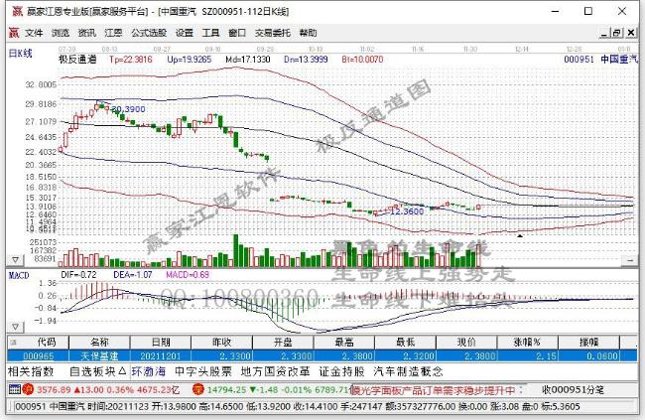The height and width of the screenshot is (420, 645).
Task: Open the 工具 menu
Action: pos(210,33)
